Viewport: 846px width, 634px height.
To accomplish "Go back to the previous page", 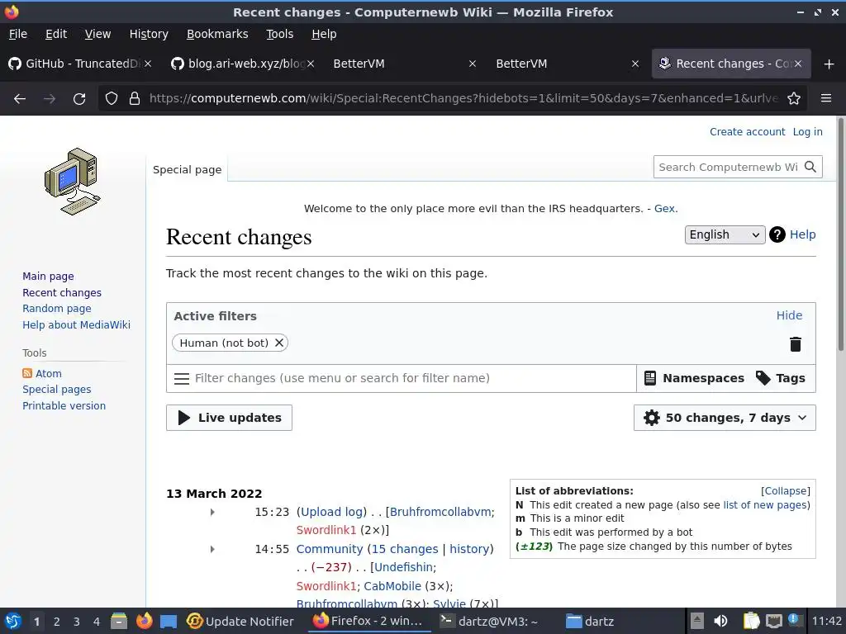I will coord(20,99).
